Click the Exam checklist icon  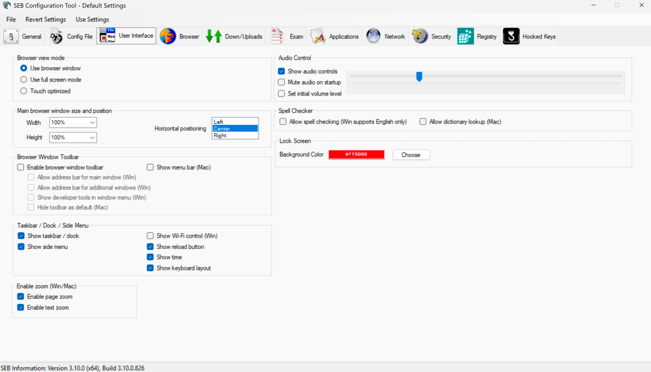tap(277, 37)
